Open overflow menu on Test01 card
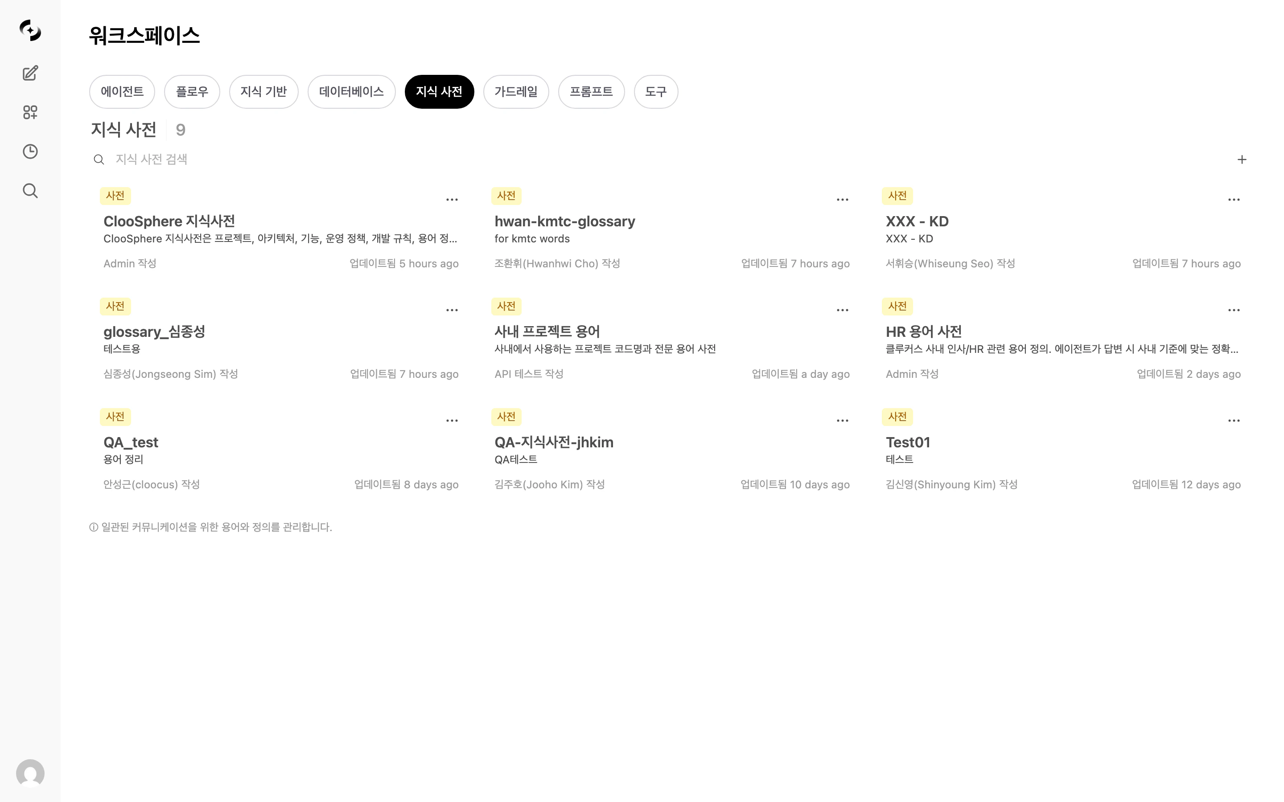 click(1234, 420)
